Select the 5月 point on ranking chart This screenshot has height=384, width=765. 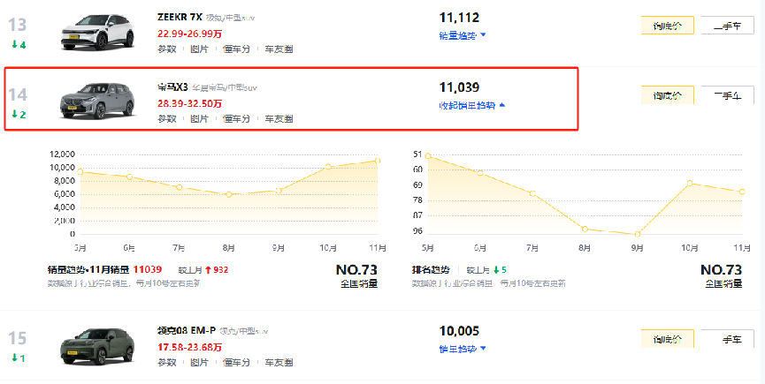coord(428,156)
